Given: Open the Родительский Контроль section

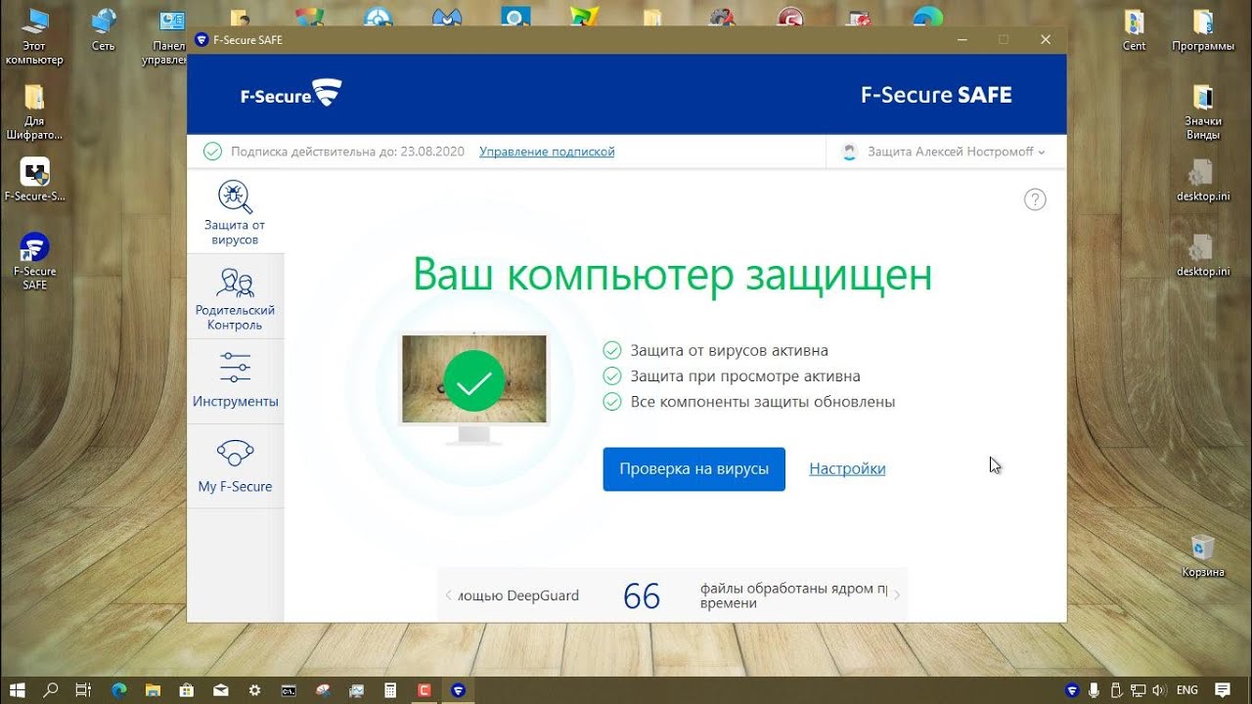Looking at the screenshot, I should tap(235, 297).
